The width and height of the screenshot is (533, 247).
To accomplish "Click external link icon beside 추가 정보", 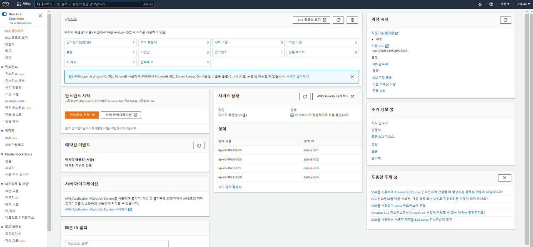I will pyautogui.click(x=391, y=109).
